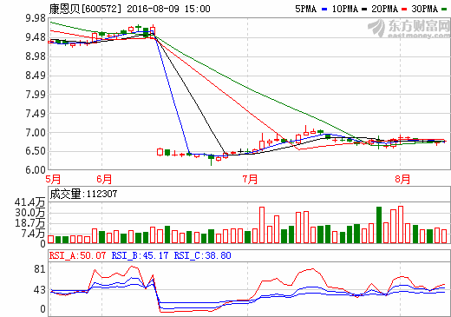
Task: Click the 18.7万 volume axis label
Action: [x=29, y=223]
